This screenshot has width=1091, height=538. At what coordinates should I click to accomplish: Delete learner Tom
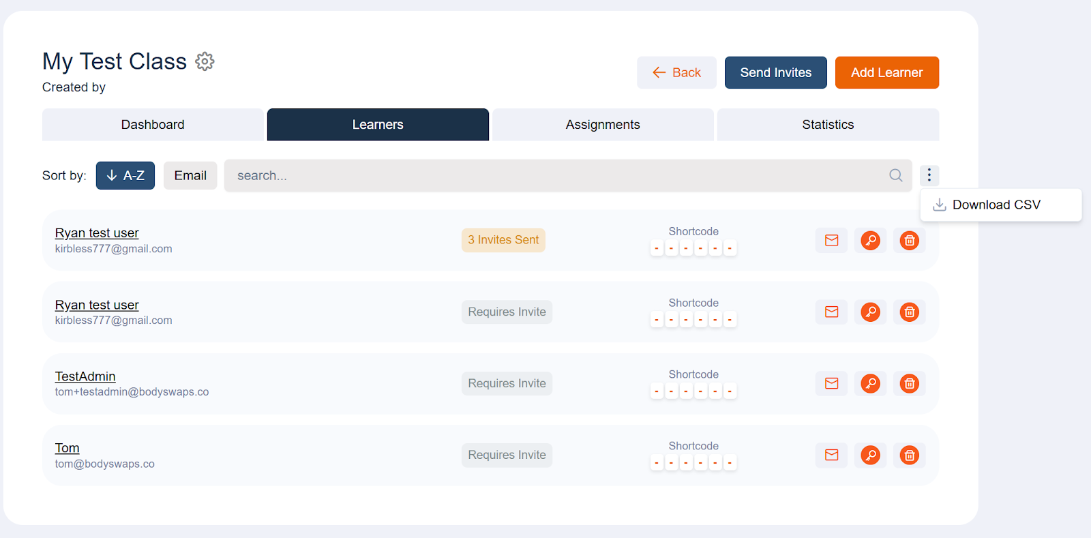(909, 455)
